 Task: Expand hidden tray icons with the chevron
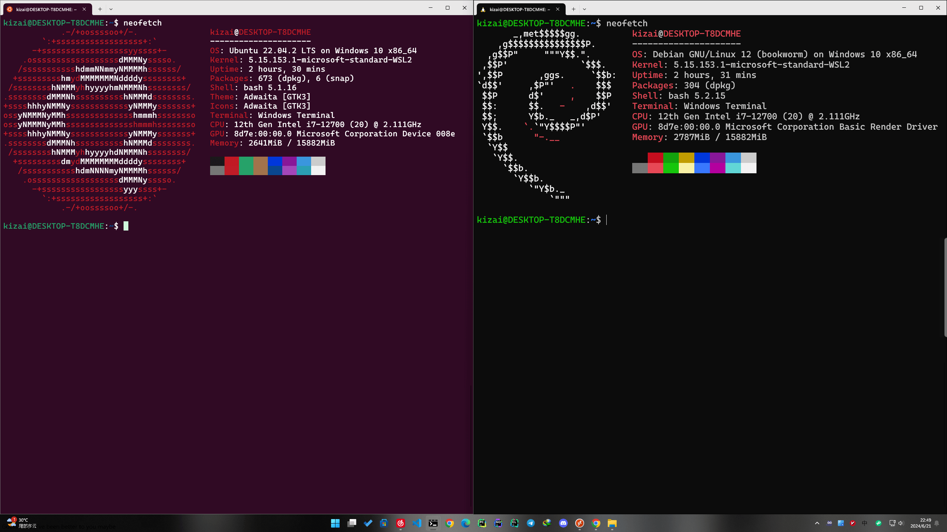(818, 524)
